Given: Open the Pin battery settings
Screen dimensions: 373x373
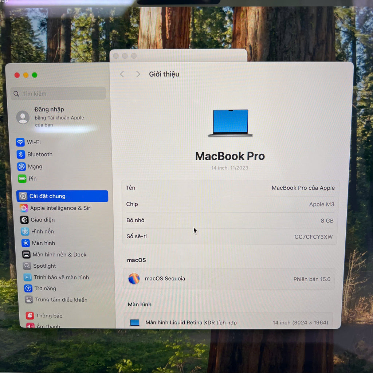Looking at the screenshot, I should tap(22, 179).
